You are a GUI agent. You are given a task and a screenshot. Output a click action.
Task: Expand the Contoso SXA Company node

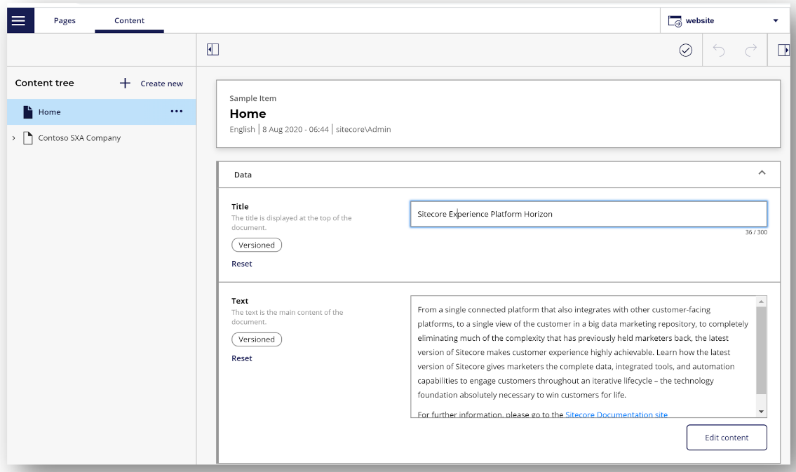pos(14,138)
